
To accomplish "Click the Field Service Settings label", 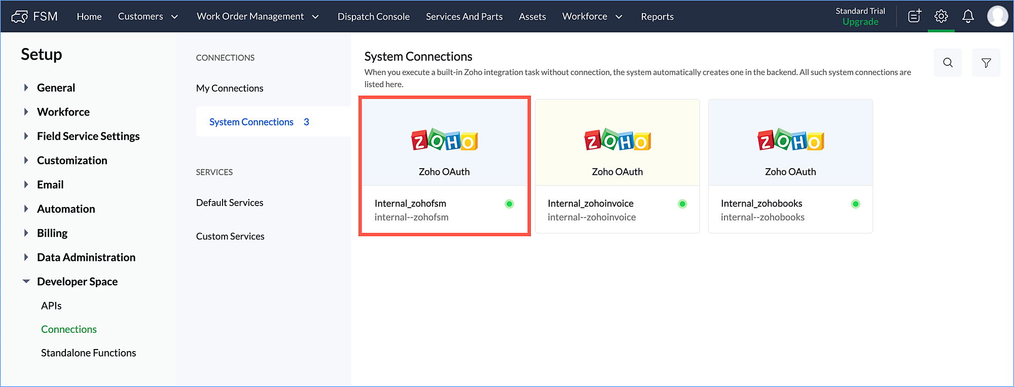I will pos(88,136).
